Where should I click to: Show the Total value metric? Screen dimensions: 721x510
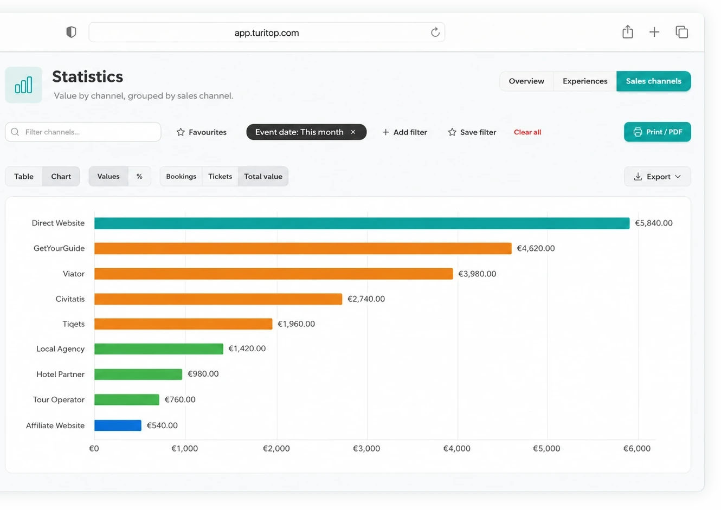[263, 177]
